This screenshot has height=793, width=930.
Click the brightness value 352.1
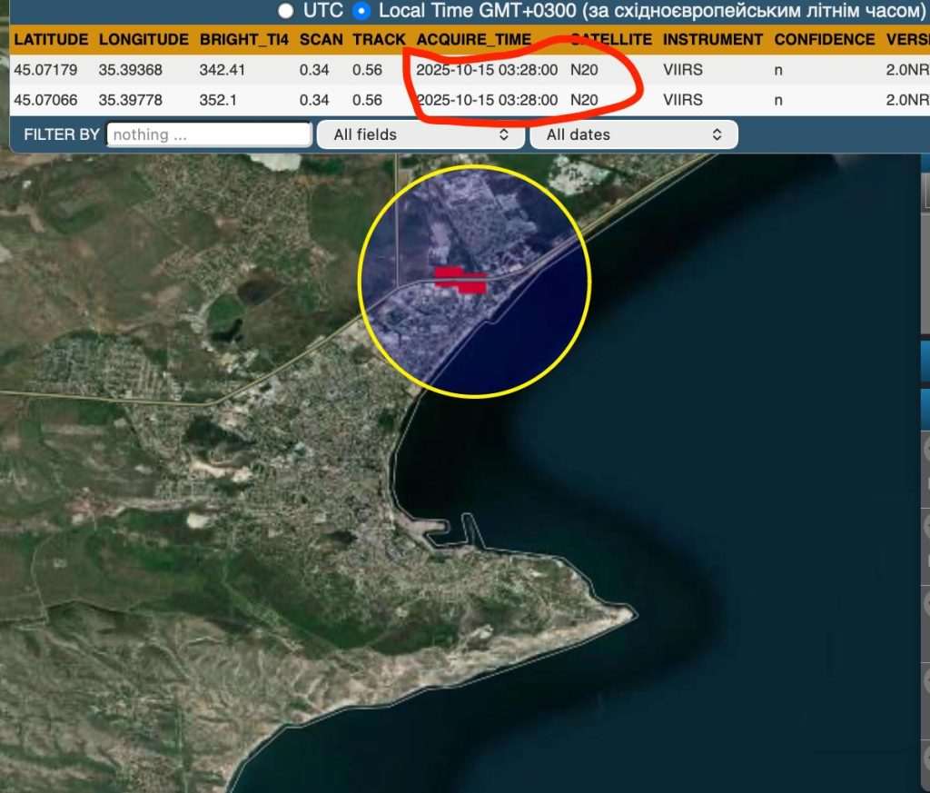[218, 100]
